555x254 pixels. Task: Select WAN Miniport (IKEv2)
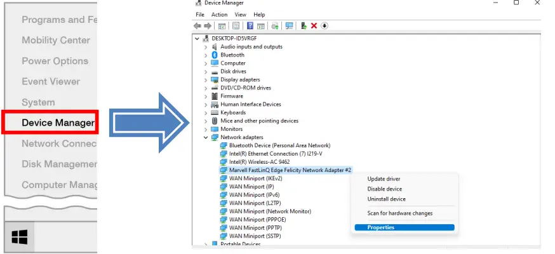coord(255,178)
